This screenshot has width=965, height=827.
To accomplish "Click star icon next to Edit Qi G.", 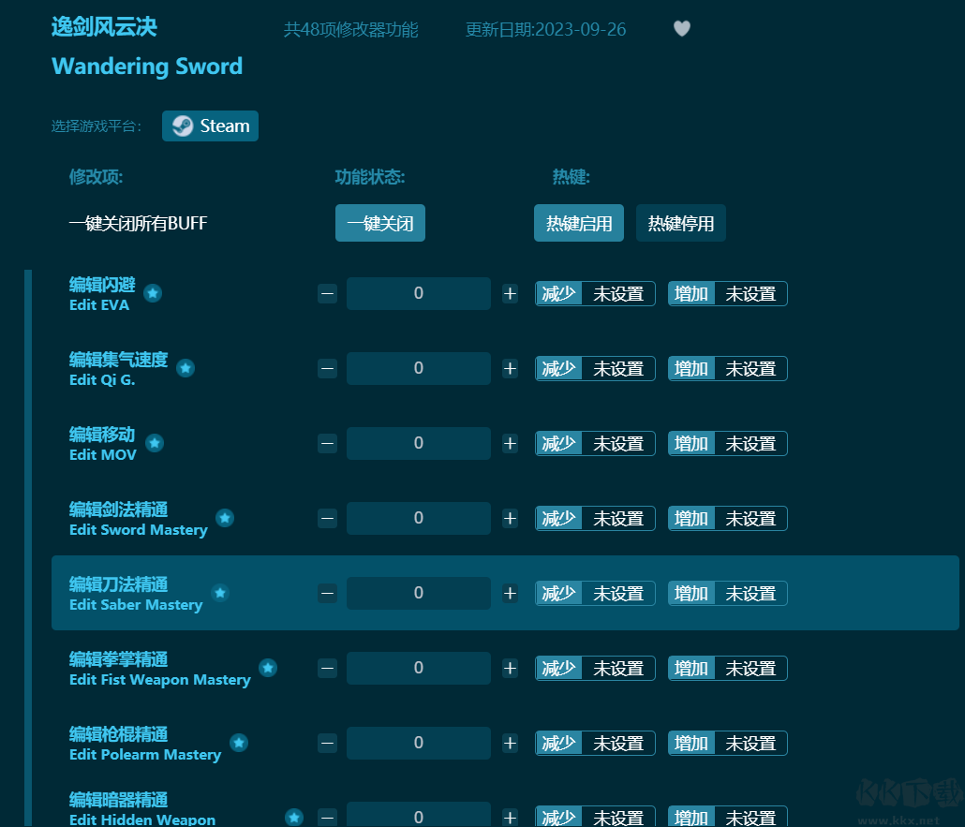I will click(x=186, y=368).
